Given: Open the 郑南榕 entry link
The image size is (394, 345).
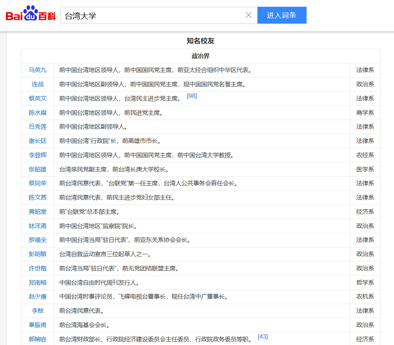Looking at the screenshot, I should coord(37,282).
